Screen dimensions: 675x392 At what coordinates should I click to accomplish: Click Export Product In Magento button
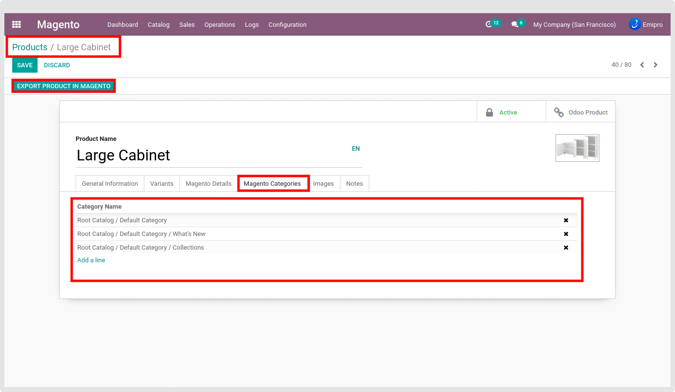pos(64,86)
